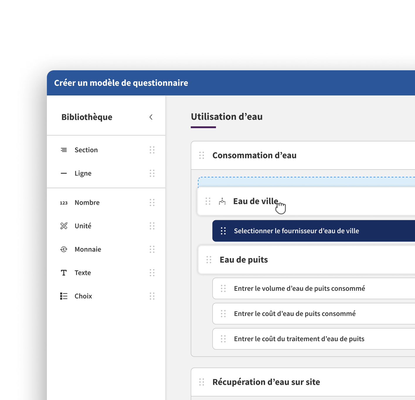Select the Nombre 123 icon
415x400 pixels.
click(64, 203)
